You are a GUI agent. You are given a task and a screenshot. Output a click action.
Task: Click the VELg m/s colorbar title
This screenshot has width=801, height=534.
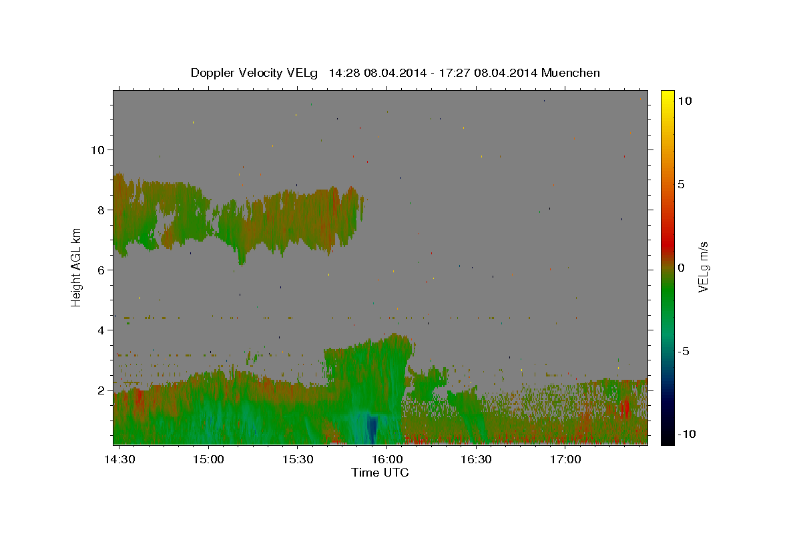(703, 267)
